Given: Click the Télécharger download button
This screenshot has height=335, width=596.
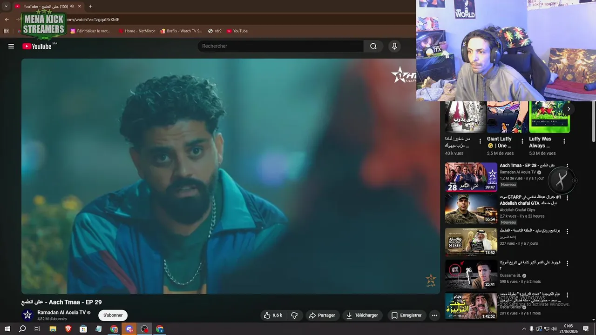Looking at the screenshot, I should pos(362,315).
